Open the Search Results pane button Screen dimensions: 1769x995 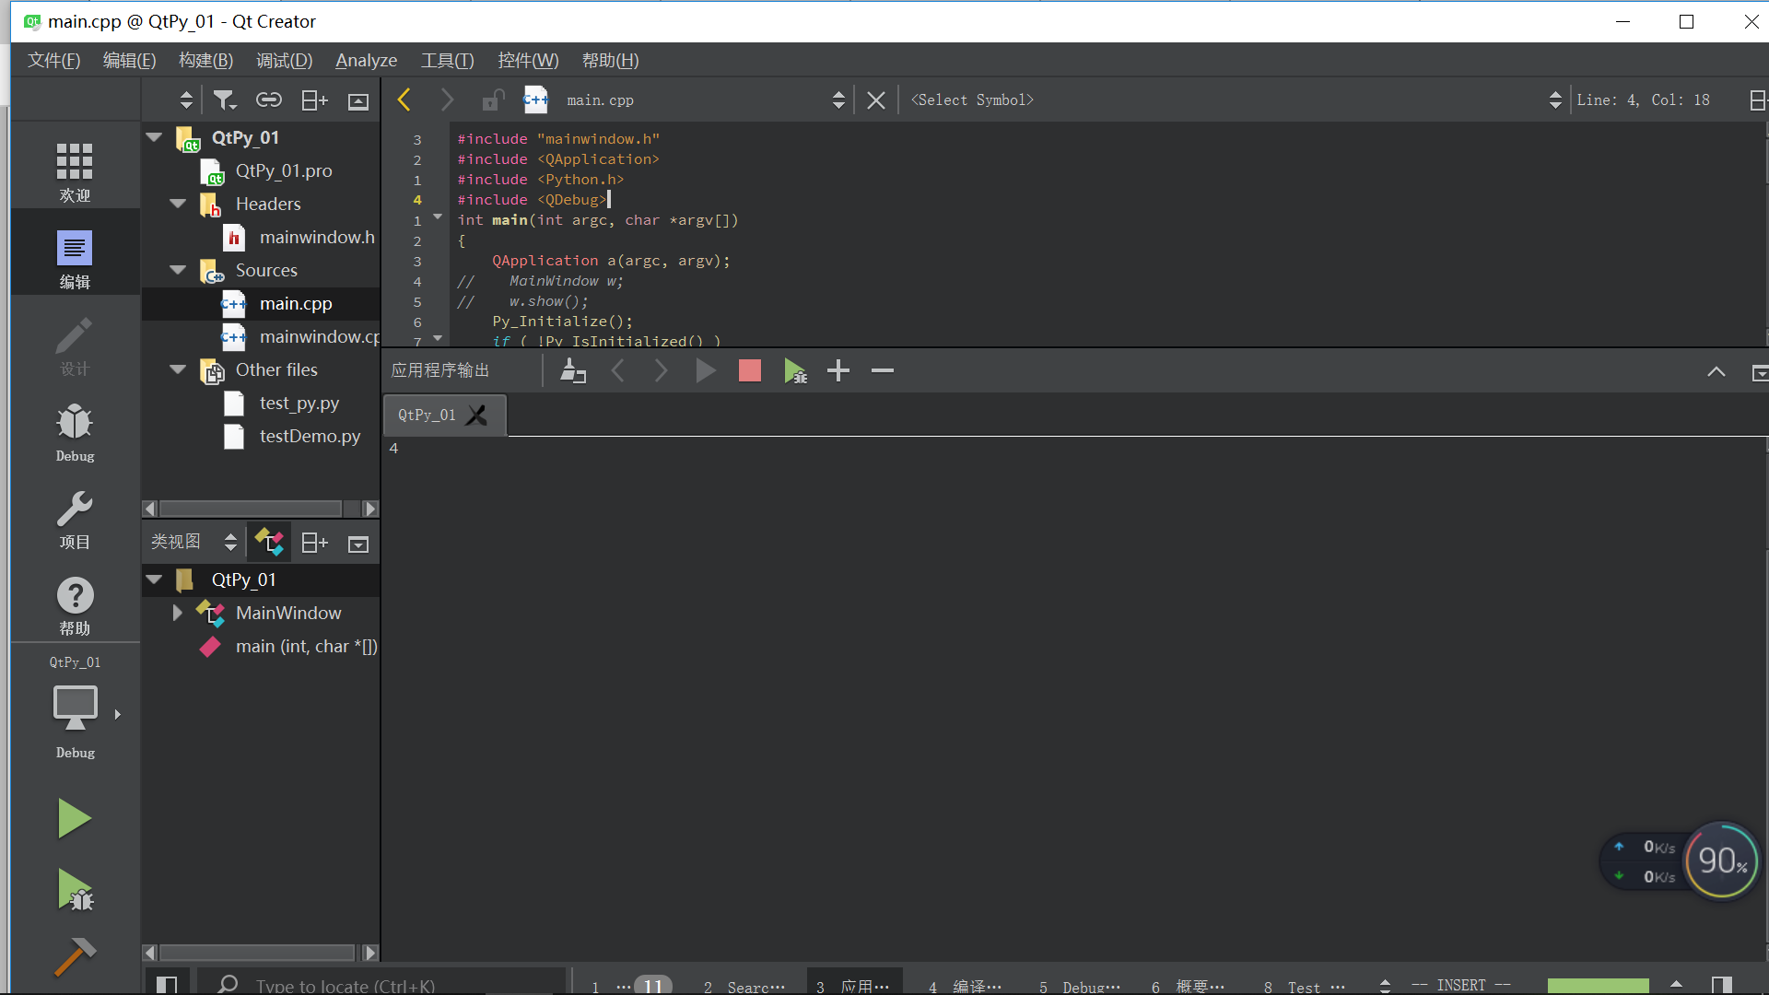[x=744, y=986]
